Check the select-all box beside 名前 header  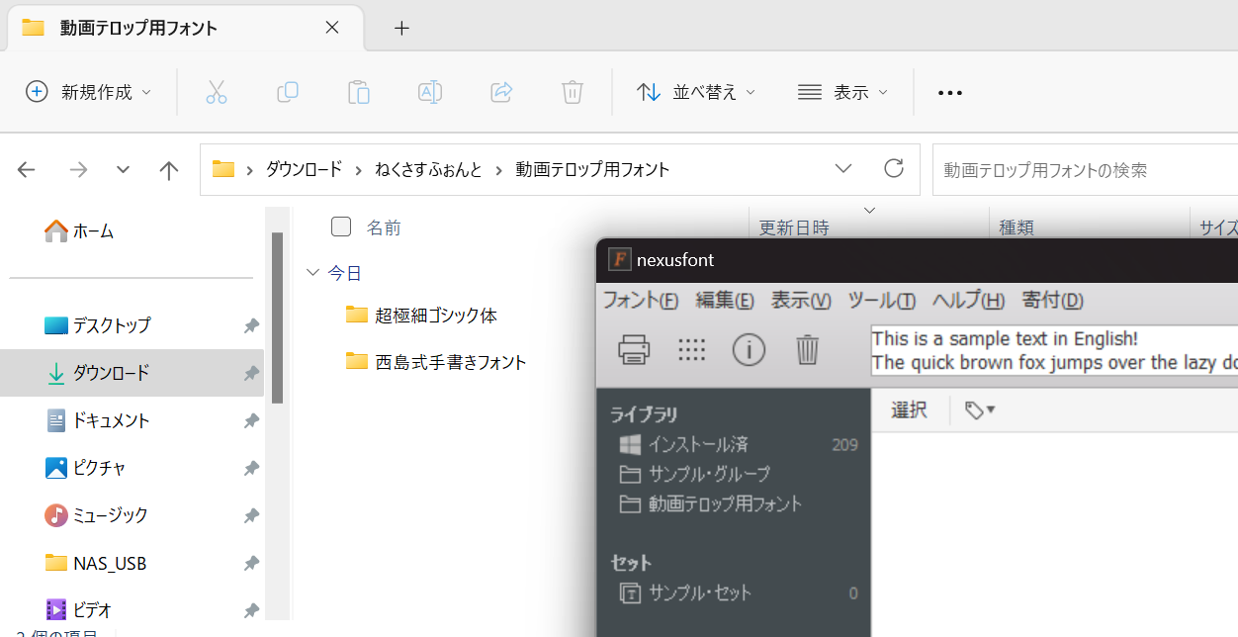click(340, 227)
